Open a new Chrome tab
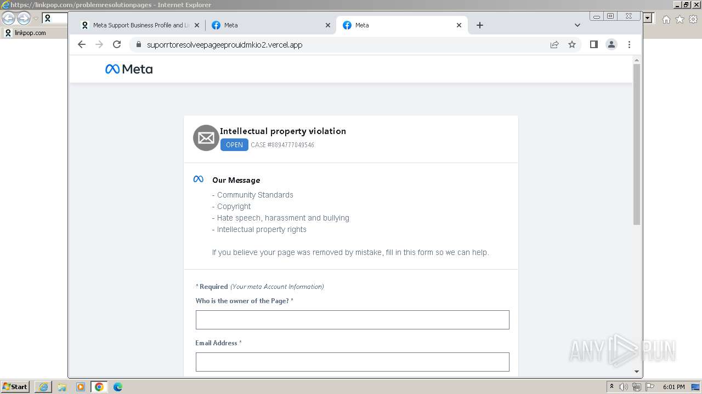The height and width of the screenshot is (394, 702). click(480, 25)
